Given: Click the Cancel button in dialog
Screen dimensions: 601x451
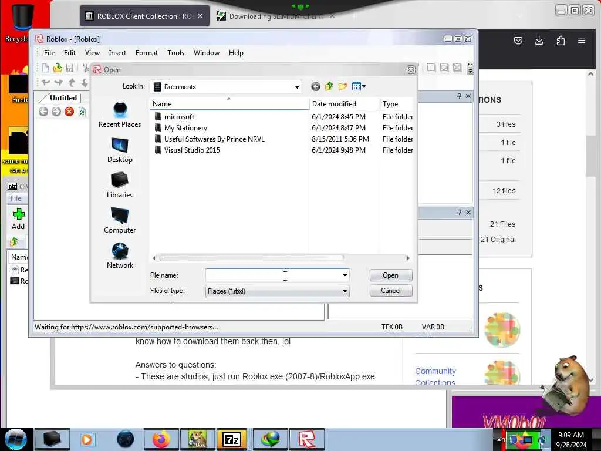Looking at the screenshot, I should coord(390,291).
